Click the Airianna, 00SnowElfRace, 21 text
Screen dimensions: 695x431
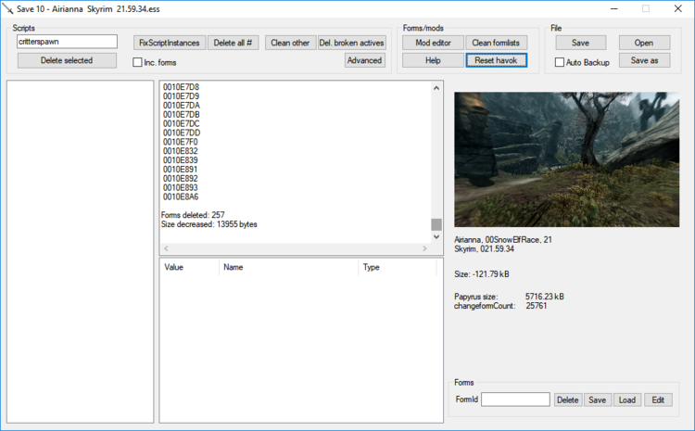pos(503,239)
